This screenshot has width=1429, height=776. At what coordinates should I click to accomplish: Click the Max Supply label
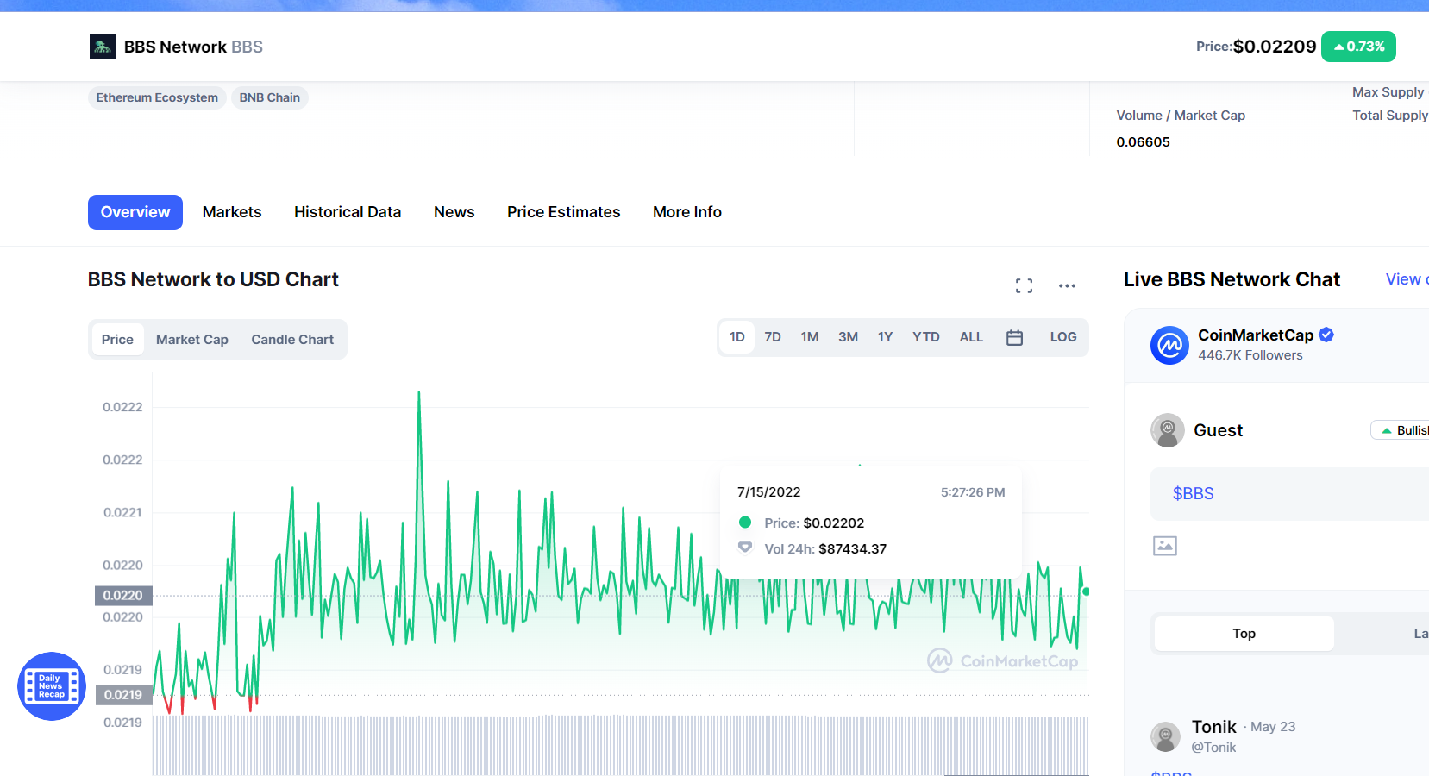click(1388, 92)
